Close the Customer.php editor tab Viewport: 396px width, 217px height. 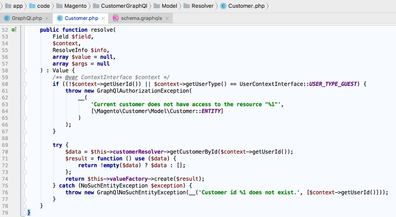103,18
